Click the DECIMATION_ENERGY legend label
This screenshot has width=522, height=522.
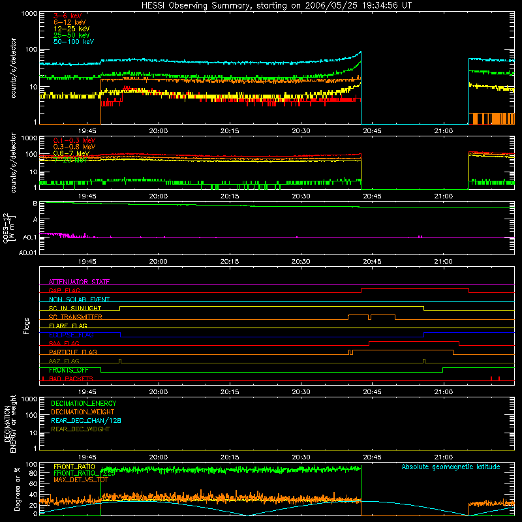pos(84,403)
